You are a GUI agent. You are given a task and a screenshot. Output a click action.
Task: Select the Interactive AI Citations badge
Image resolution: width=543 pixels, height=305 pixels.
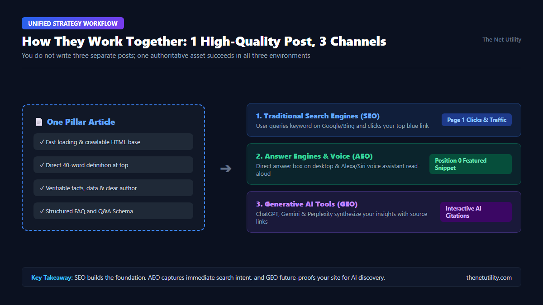click(x=476, y=212)
